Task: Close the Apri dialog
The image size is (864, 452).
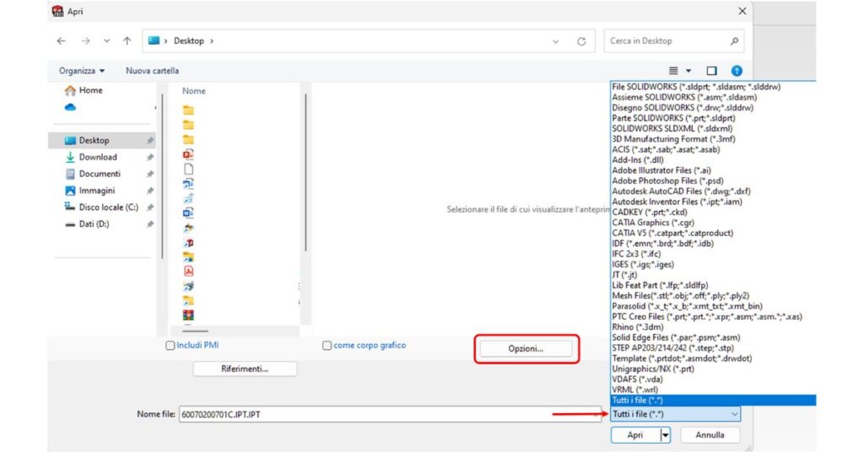Action: pos(742,11)
